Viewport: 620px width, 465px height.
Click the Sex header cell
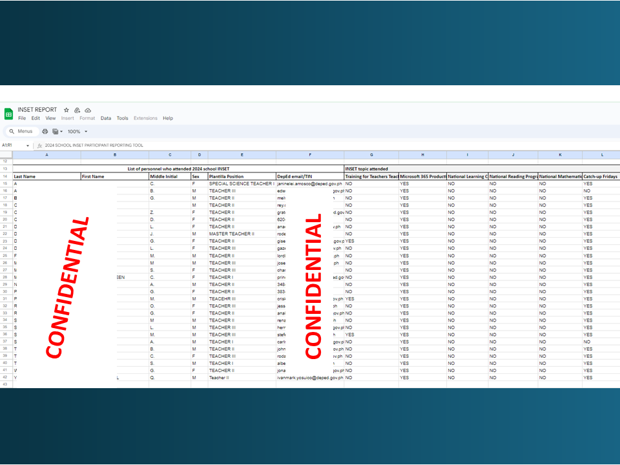(x=200, y=176)
